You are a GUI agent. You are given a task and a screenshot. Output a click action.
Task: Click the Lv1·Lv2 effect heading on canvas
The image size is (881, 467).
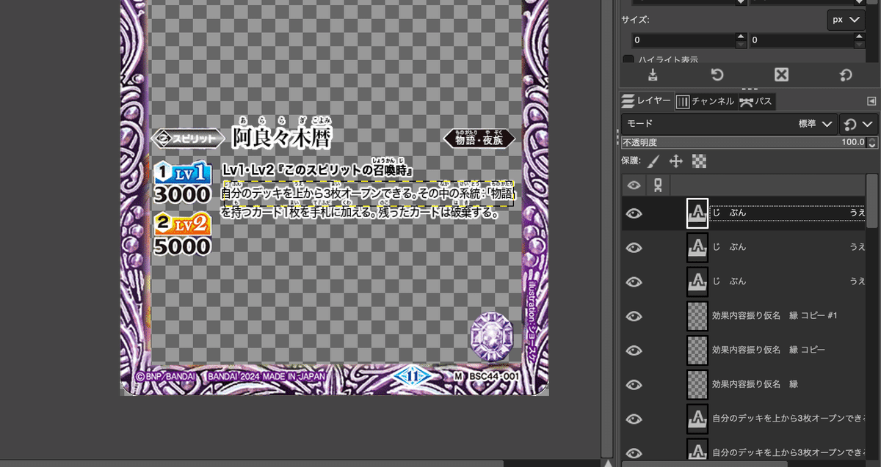[x=319, y=169]
